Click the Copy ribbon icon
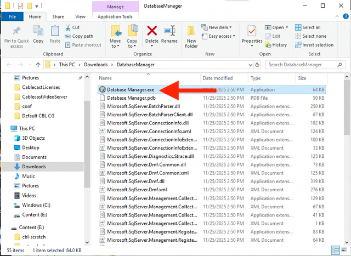The width and height of the screenshot is (351, 256). tap(38, 31)
